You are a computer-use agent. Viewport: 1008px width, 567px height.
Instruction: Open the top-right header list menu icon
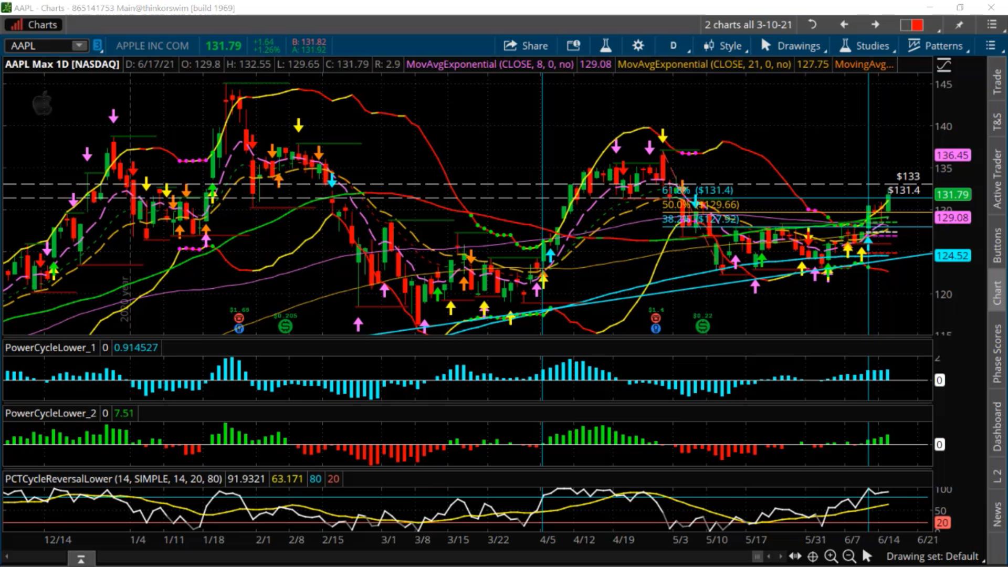[x=991, y=24]
